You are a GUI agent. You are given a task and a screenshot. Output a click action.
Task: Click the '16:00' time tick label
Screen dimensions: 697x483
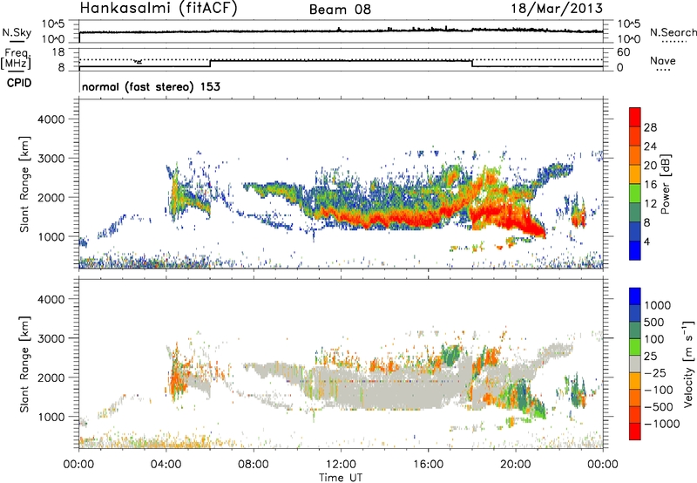coord(429,465)
